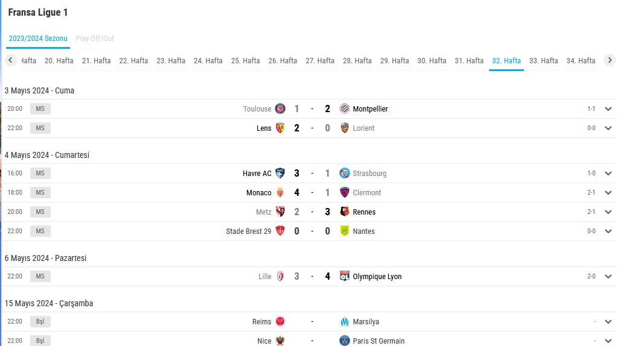This screenshot has width=617, height=346.
Task: Show earlier weeks with left arrow
Action: click(x=11, y=60)
